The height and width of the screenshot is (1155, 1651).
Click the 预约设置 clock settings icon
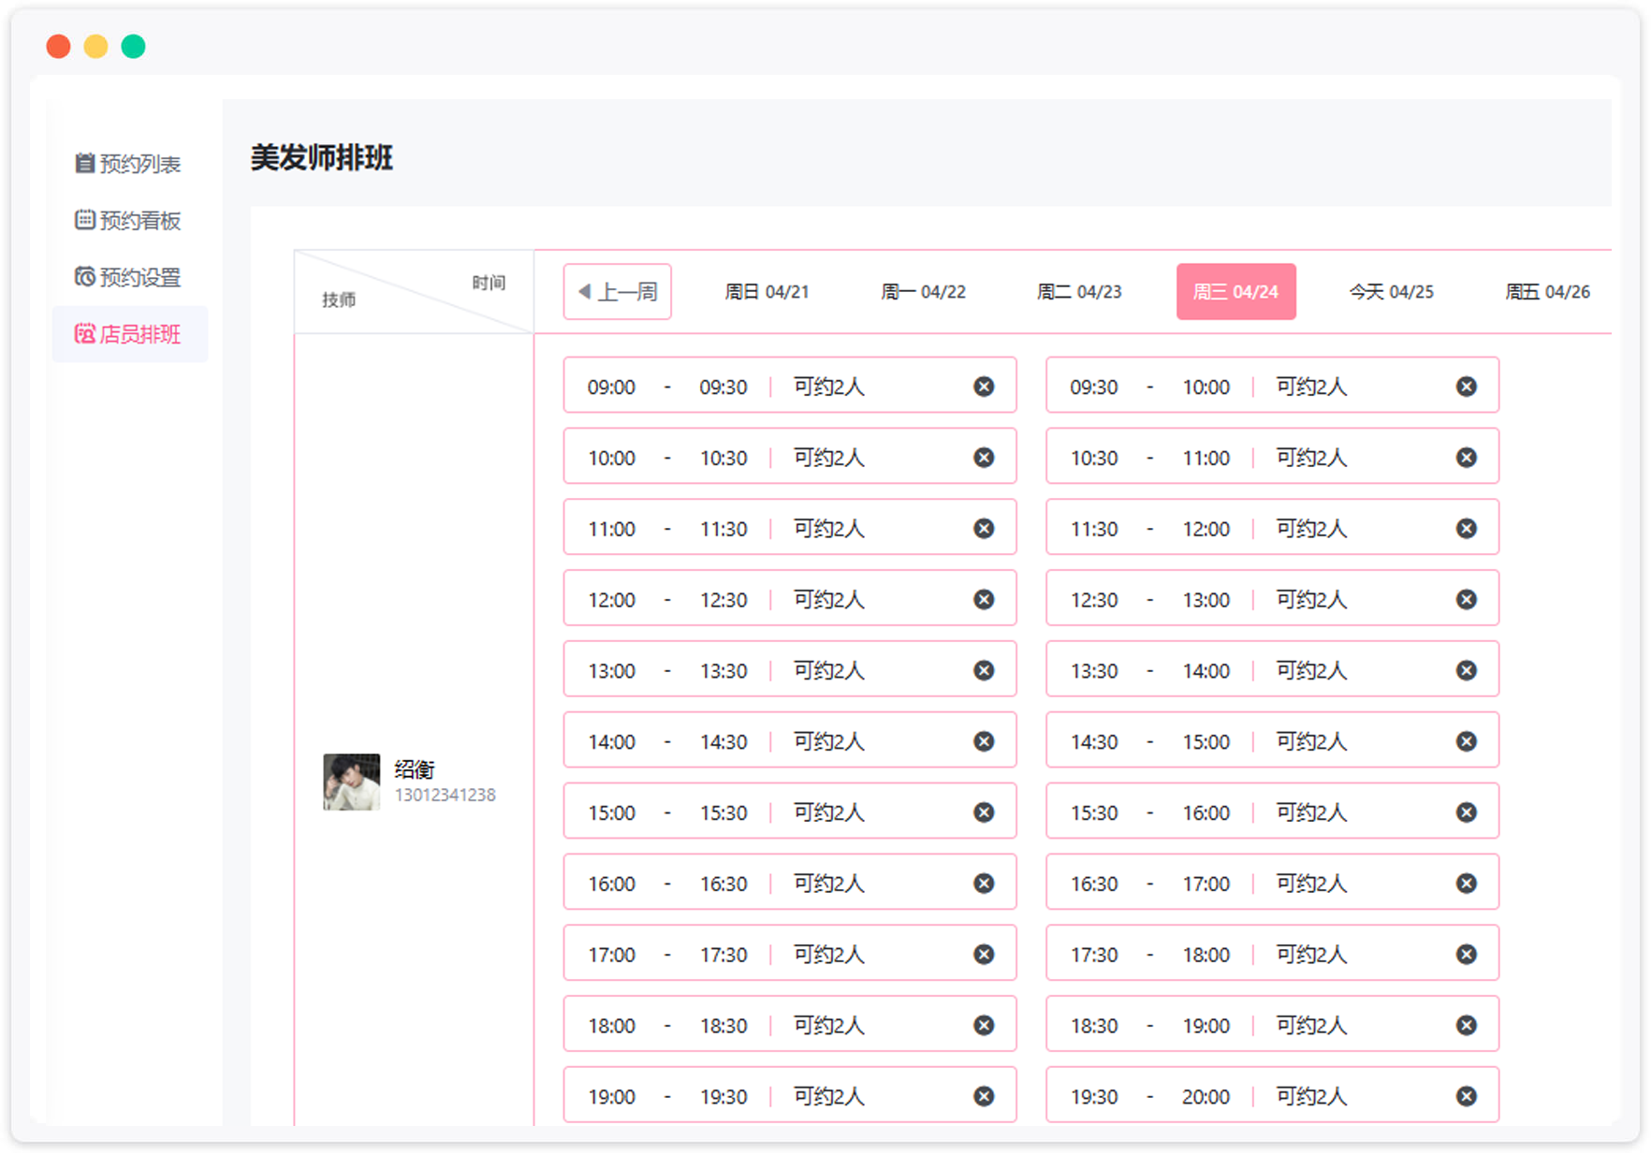(84, 277)
